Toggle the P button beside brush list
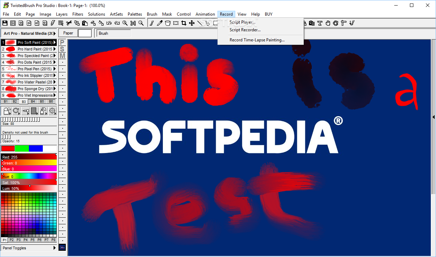 62,42
